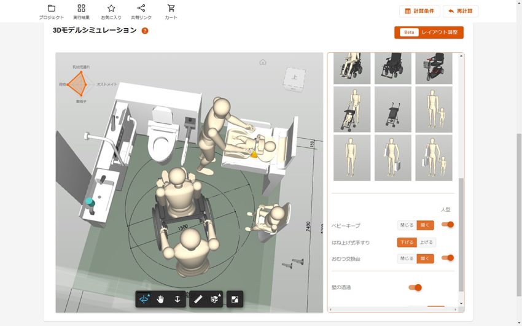This screenshot has width=522, height=326.
Task: Open the プロジェクト menu
Action: pyautogui.click(x=52, y=11)
